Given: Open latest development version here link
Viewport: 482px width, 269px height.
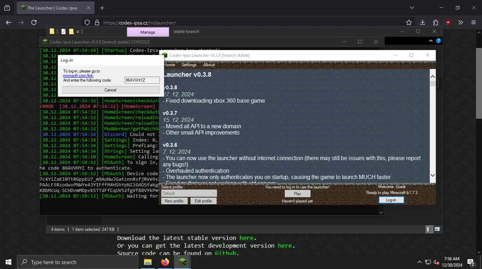Looking at the screenshot, I should (x=285, y=246).
